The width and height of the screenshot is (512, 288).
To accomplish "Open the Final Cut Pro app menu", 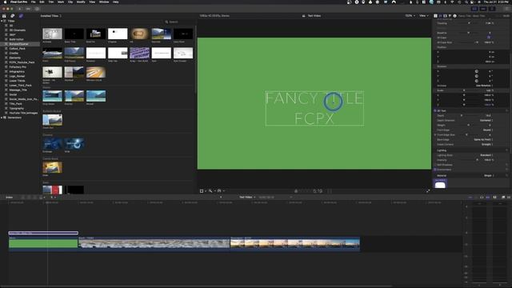I will tap(18, 2).
